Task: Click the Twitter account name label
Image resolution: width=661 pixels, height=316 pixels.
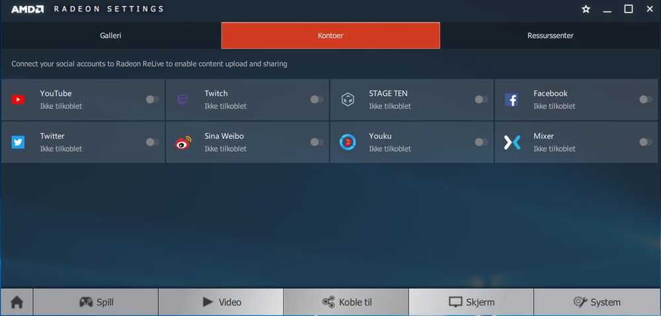Action: coord(52,136)
